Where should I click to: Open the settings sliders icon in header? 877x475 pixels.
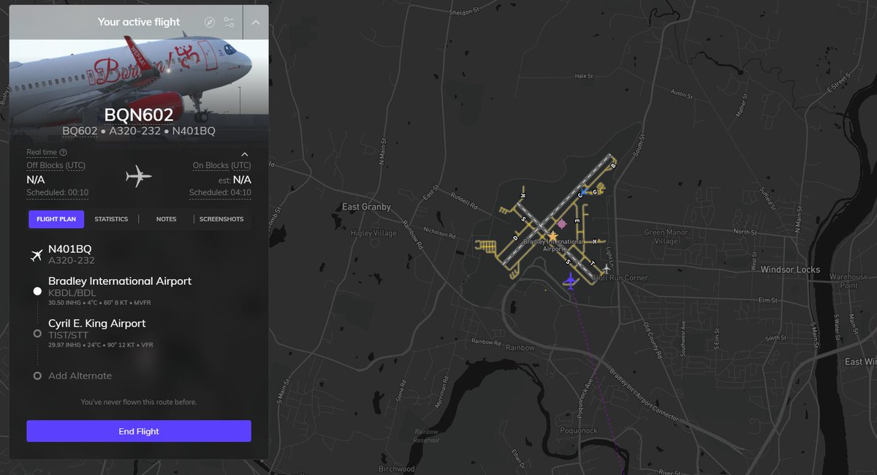[229, 22]
